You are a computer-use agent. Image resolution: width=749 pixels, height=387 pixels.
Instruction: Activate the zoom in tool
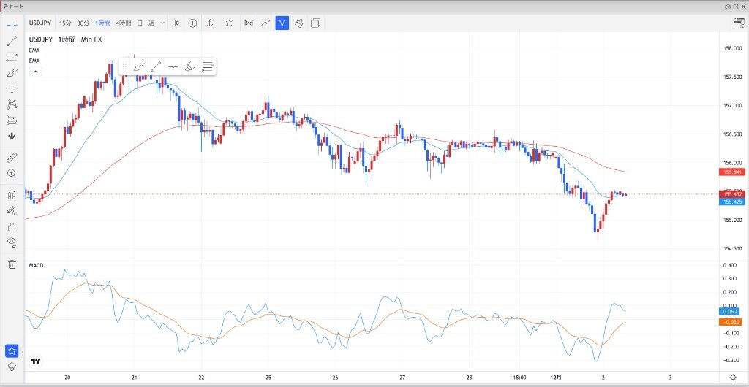pos(12,173)
